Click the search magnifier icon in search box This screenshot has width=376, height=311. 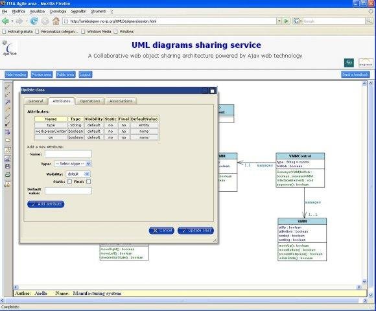[369, 21]
